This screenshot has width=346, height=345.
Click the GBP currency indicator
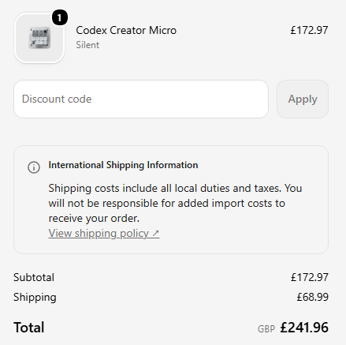pos(266,329)
